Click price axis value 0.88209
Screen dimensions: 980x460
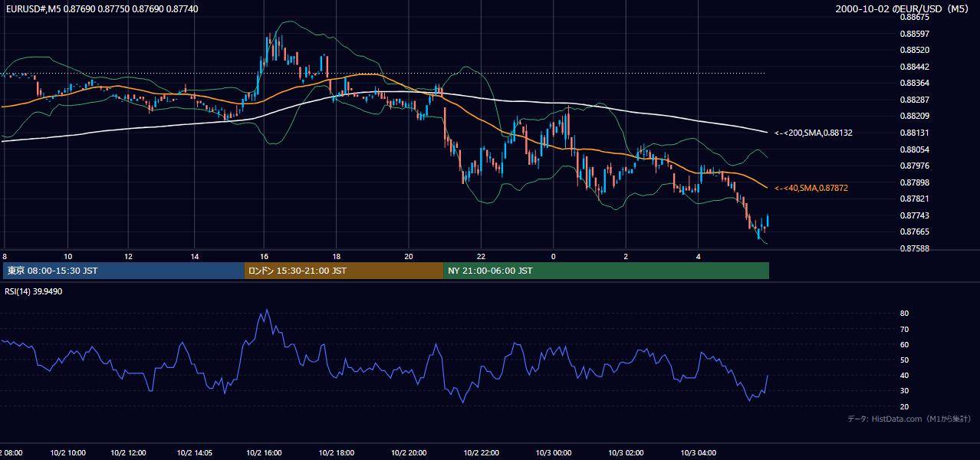[x=914, y=116]
